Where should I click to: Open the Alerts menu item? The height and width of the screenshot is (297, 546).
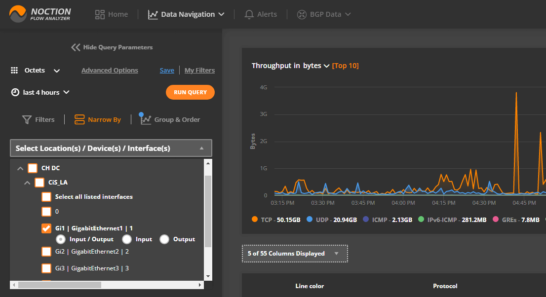point(261,14)
